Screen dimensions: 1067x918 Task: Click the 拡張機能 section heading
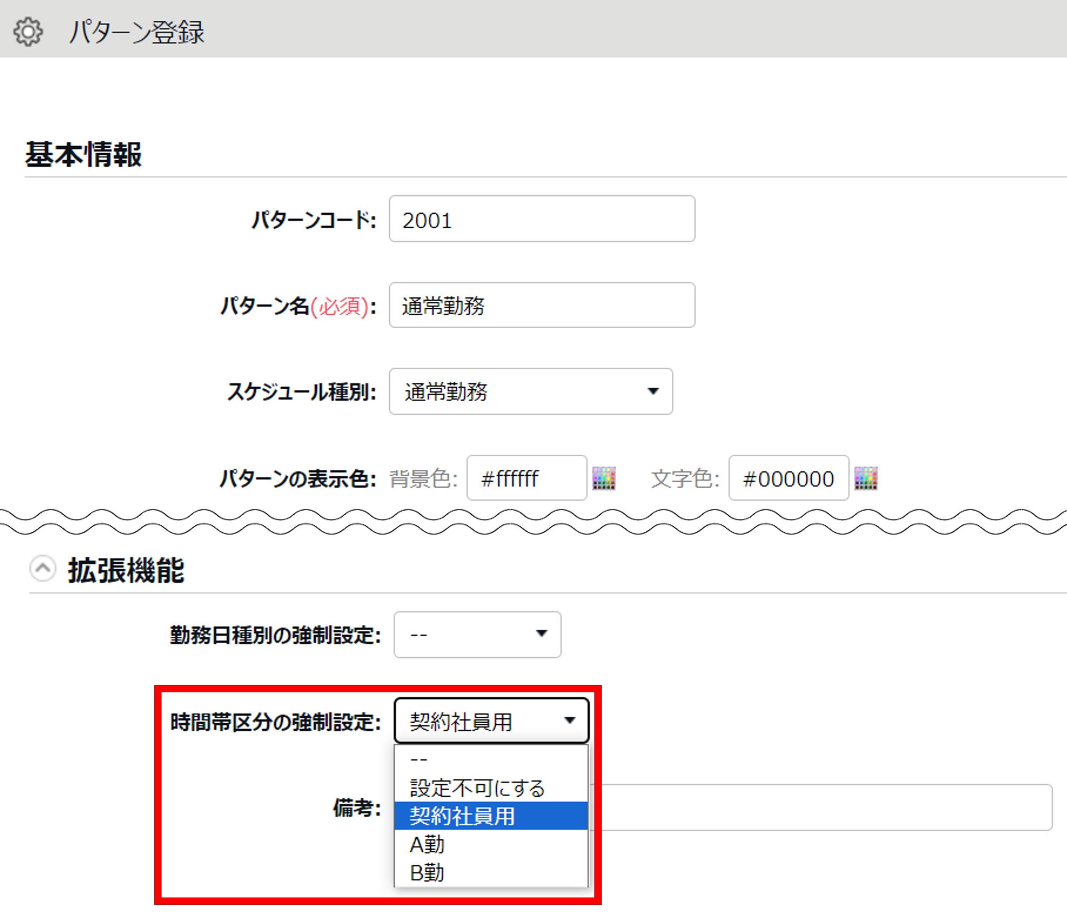[126, 570]
